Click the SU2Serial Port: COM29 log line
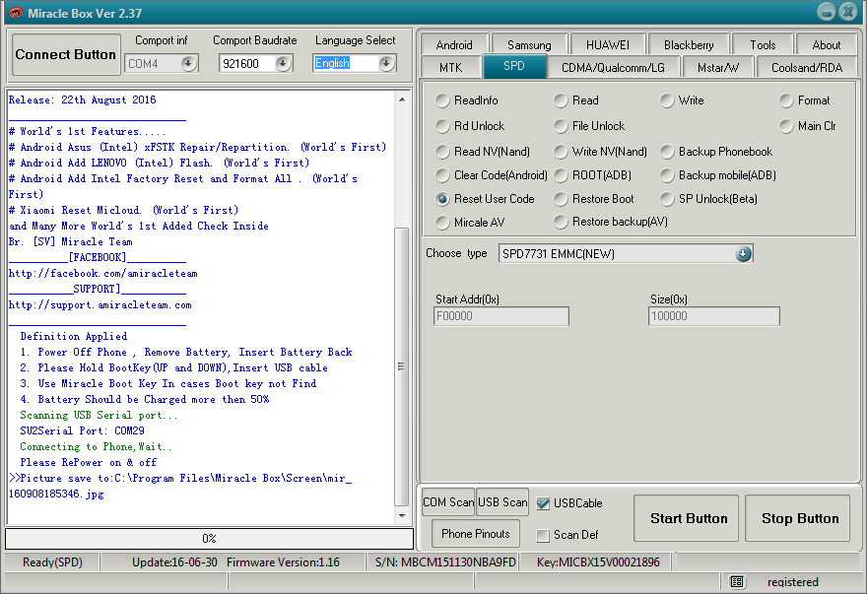This screenshot has width=867, height=594. (x=83, y=430)
